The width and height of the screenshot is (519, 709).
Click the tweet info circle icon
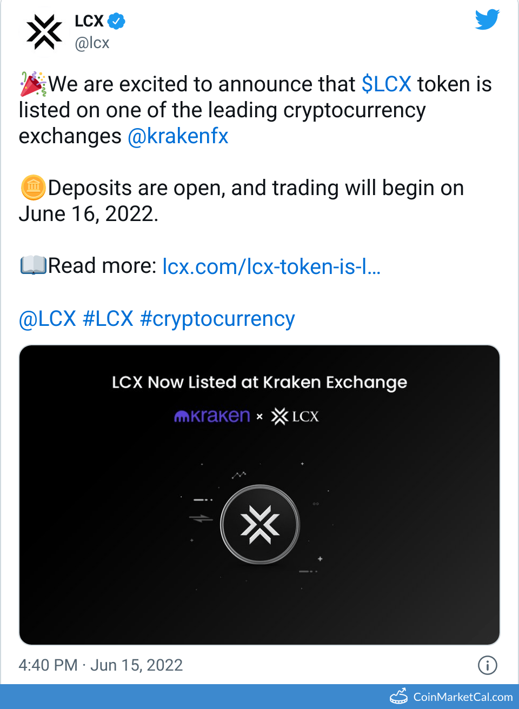[487, 665]
